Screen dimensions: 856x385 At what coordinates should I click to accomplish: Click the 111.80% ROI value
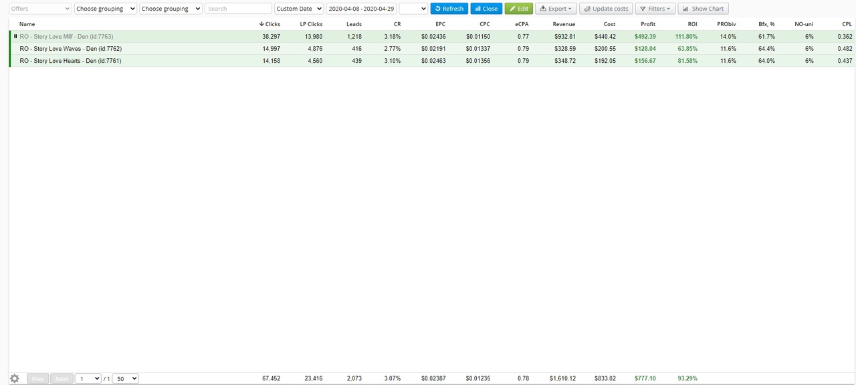click(686, 36)
